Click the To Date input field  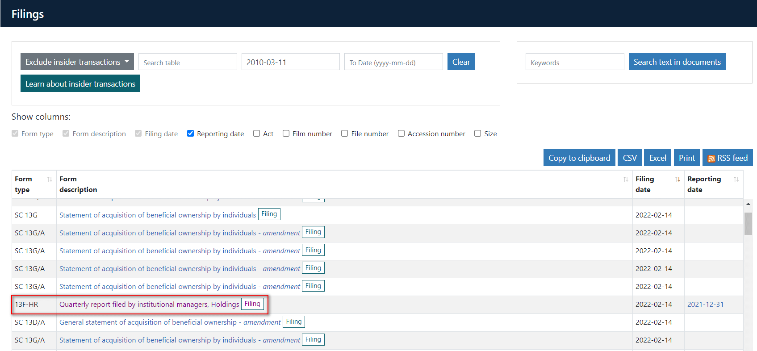click(x=393, y=62)
